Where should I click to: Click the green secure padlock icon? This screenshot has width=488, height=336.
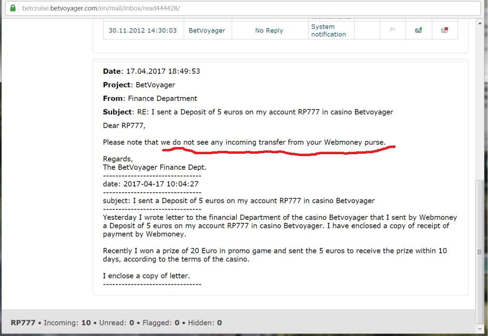(13, 8)
